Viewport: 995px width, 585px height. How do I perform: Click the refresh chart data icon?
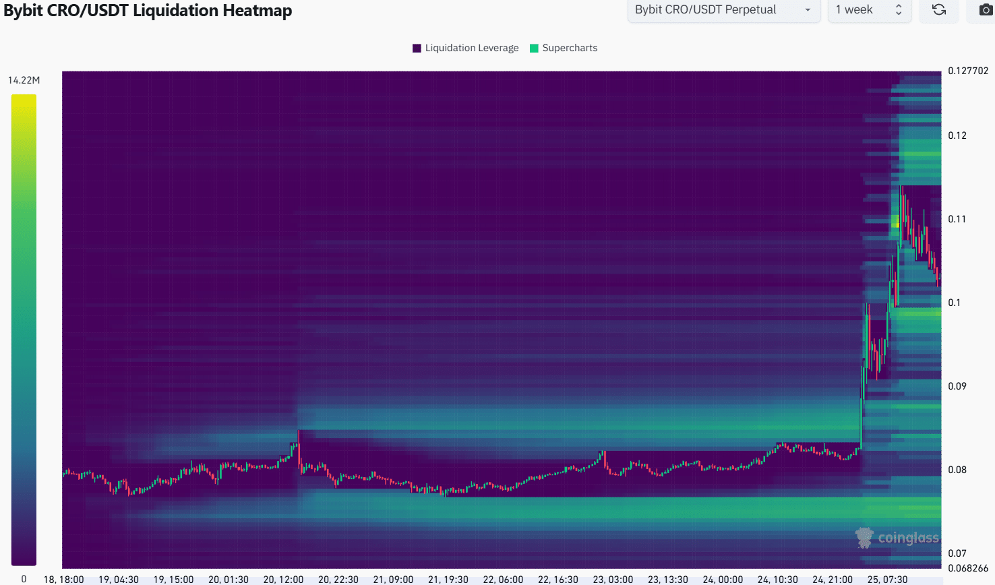coord(938,10)
